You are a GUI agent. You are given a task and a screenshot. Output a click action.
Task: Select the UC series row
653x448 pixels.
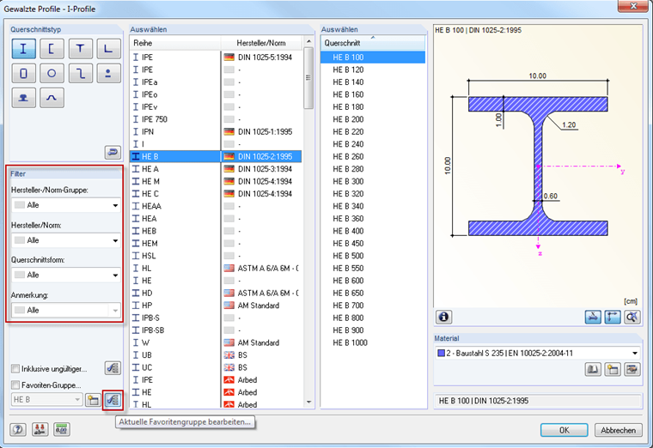[x=216, y=367]
